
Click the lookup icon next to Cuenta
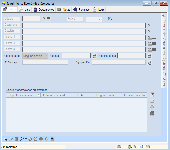tap(95, 56)
